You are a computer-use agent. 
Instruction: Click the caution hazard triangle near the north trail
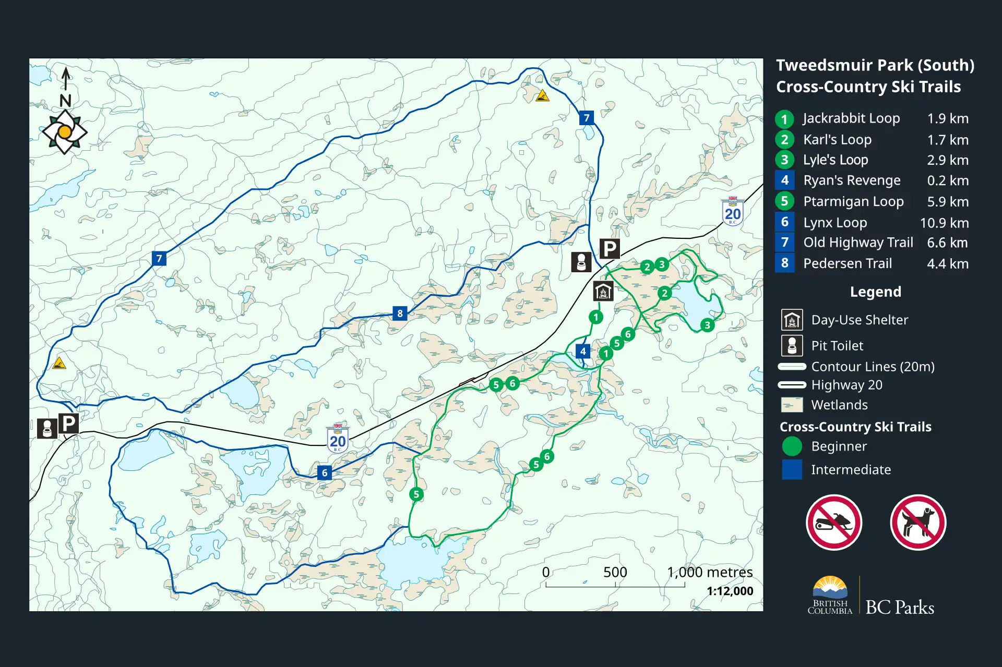(x=543, y=96)
